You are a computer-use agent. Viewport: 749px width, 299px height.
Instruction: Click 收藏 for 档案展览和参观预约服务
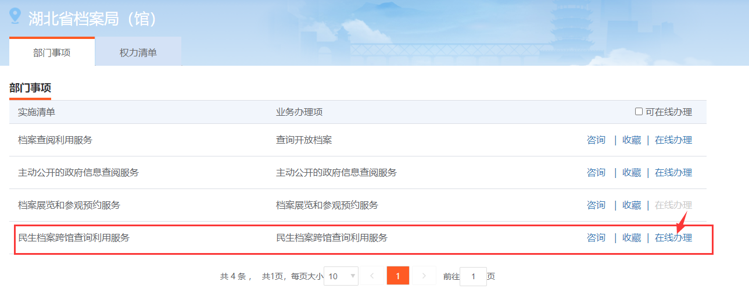point(631,205)
